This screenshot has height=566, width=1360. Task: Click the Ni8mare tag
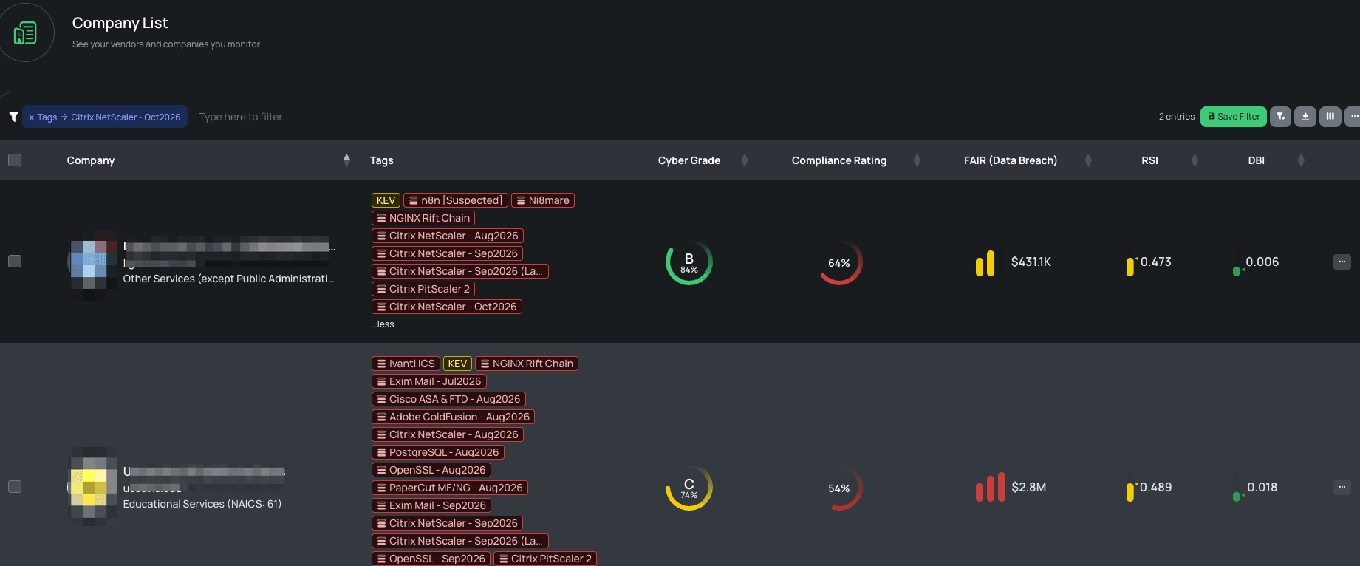pos(543,200)
